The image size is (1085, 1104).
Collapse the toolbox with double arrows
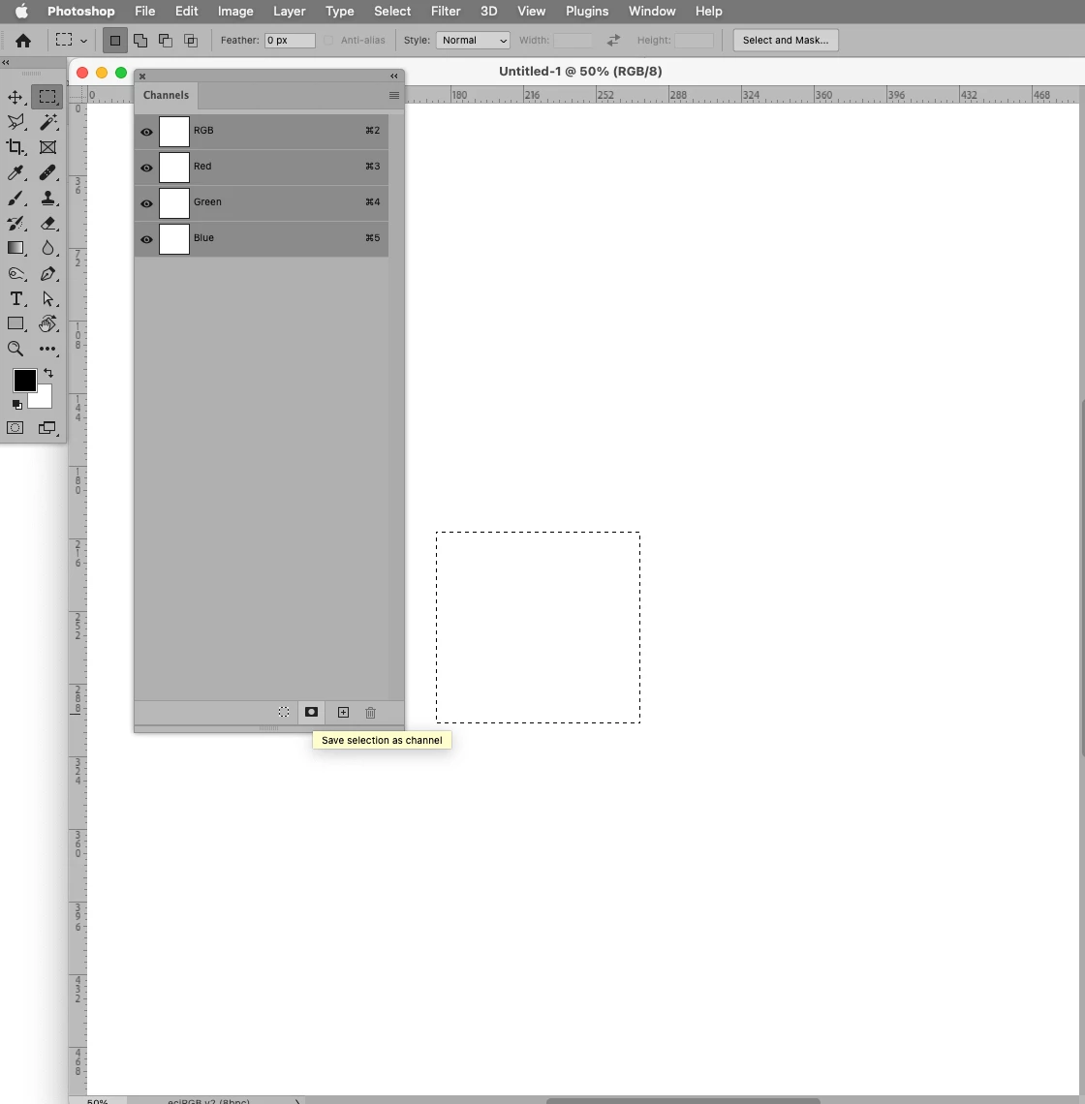[6, 63]
